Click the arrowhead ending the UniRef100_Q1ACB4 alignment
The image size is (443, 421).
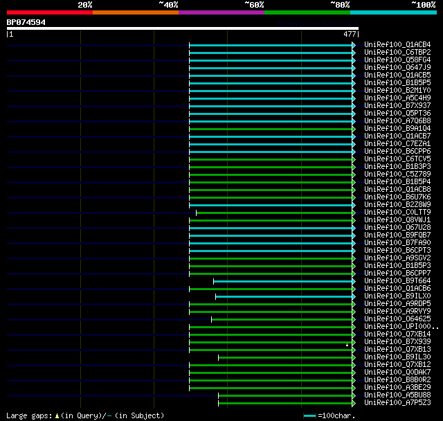(354, 45)
